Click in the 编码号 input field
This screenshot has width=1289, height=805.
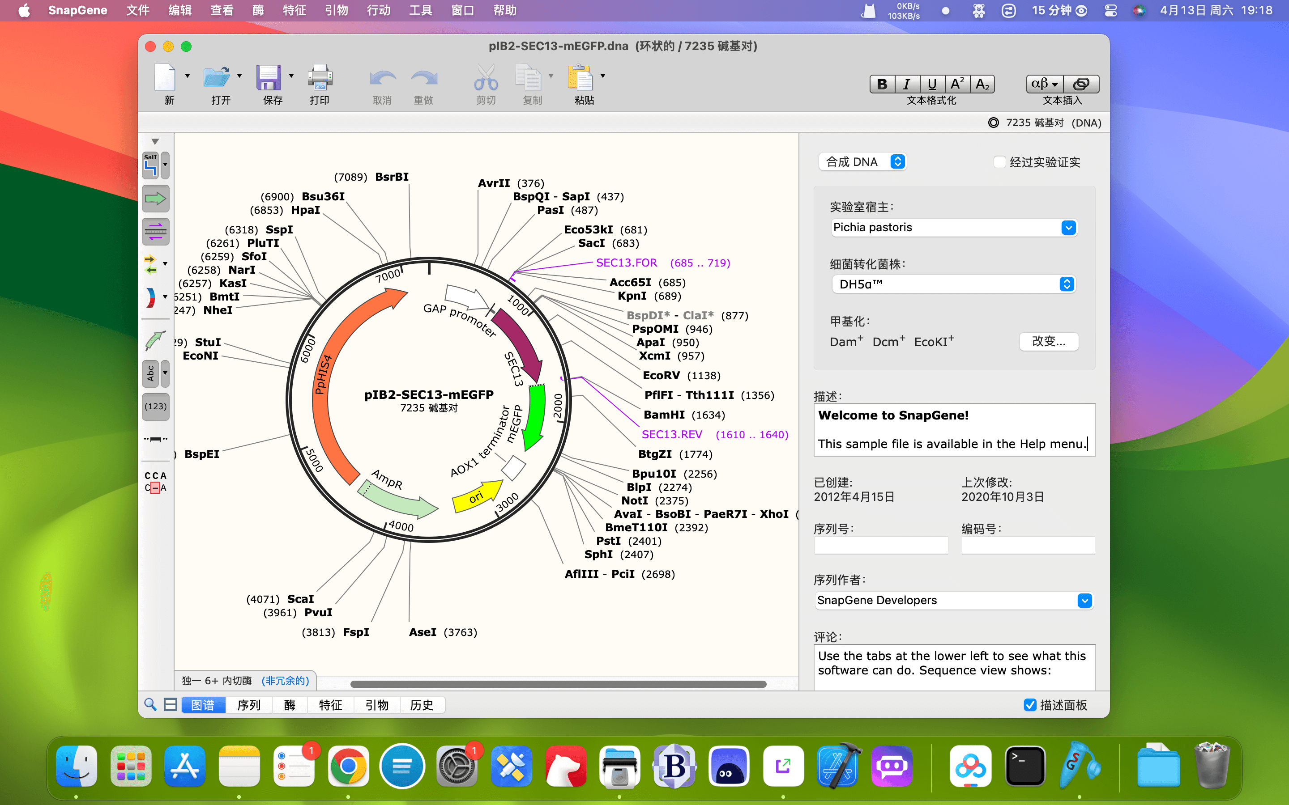coord(1028,545)
